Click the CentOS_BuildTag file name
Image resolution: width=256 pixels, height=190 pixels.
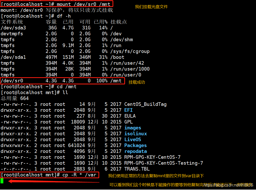pos(145,104)
